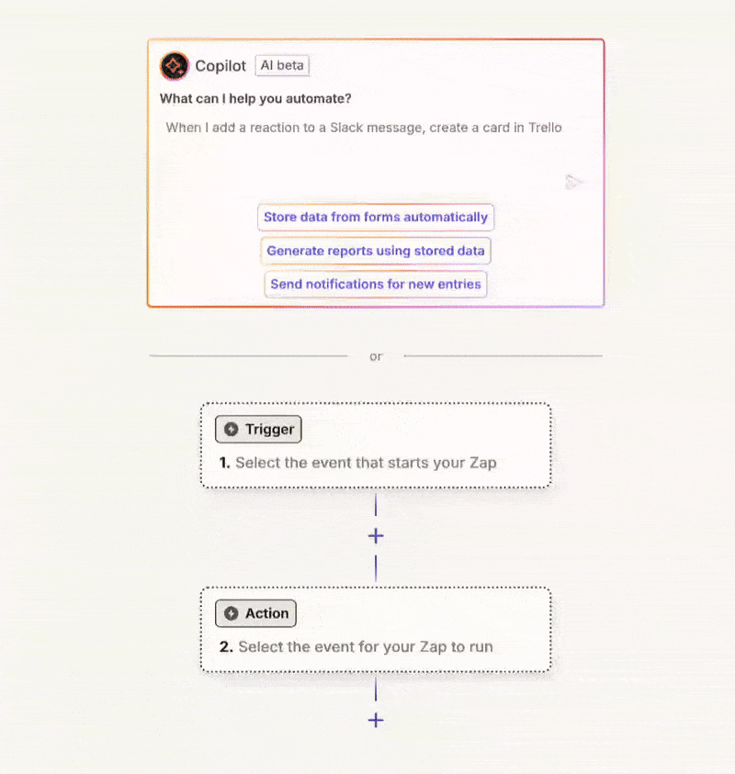Click the "or" divider label
Viewport: 735px width, 774px height.
point(376,356)
